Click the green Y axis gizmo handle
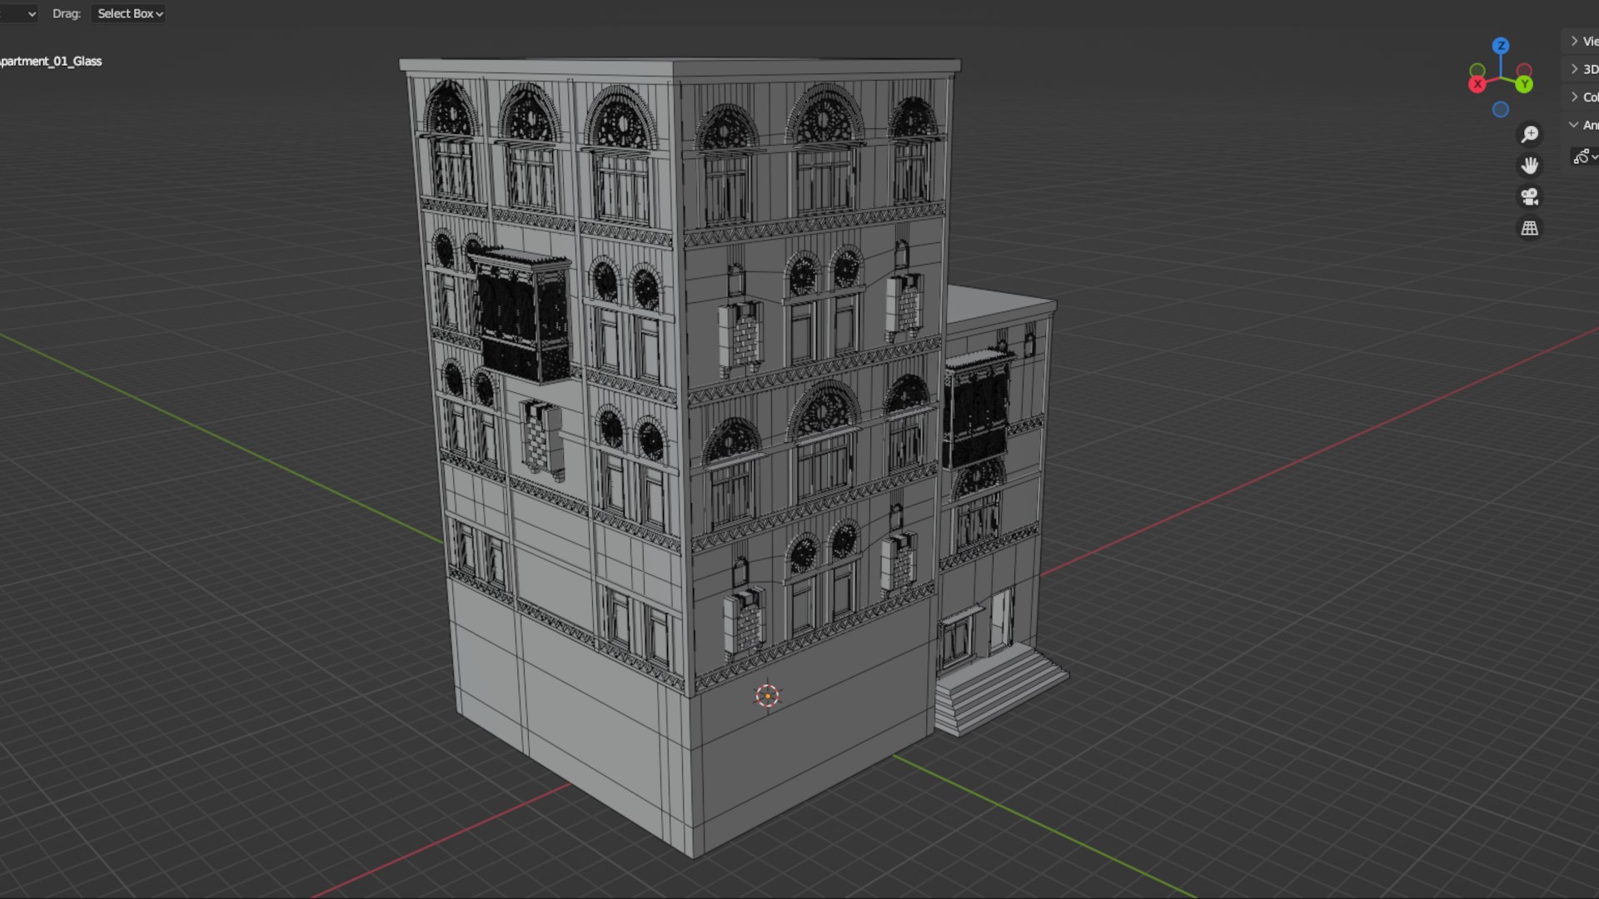This screenshot has height=899, width=1599. [1524, 84]
